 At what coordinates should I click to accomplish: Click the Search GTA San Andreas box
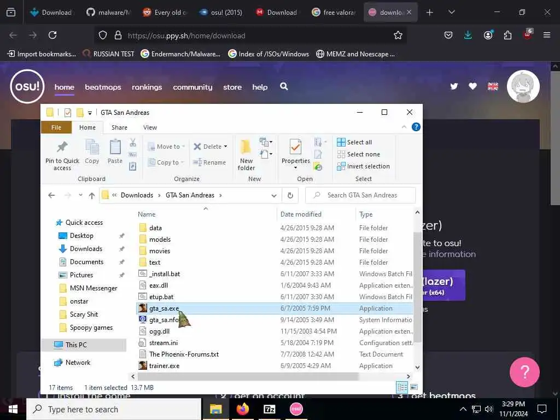(x=361, y=195)
